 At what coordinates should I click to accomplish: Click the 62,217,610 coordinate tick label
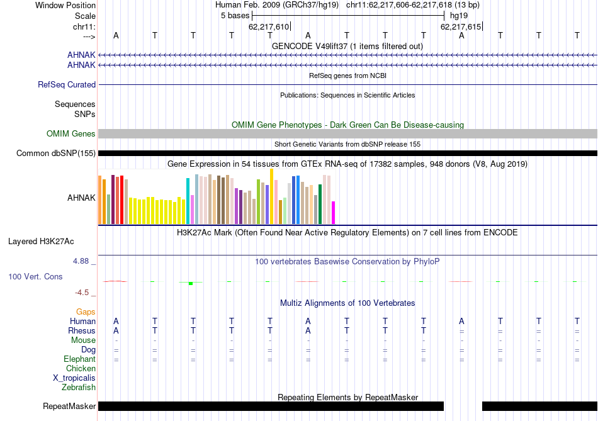269,26
